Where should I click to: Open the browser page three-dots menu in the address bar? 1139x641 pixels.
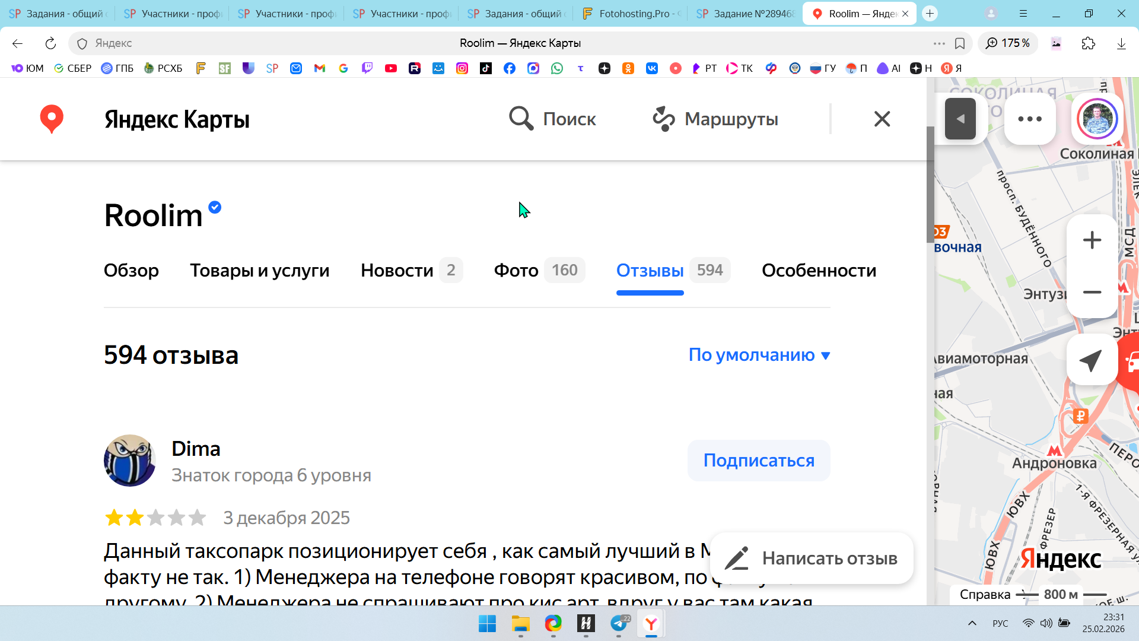click(938, 43)
